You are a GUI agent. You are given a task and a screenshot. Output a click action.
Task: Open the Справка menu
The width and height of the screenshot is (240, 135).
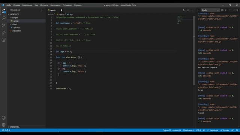click(x=78, y=5)
